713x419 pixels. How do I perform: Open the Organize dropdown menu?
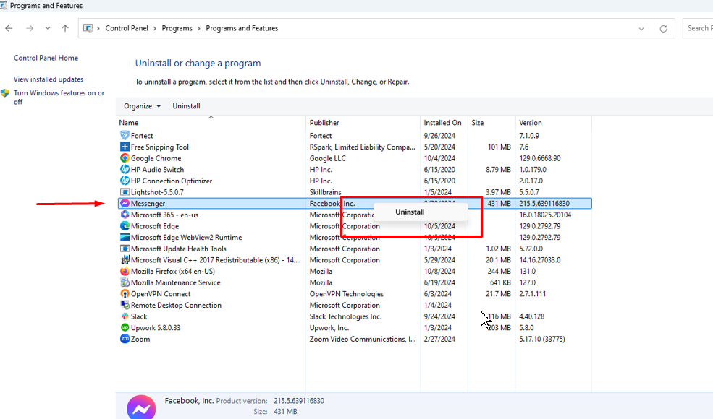tap(142, 106)
